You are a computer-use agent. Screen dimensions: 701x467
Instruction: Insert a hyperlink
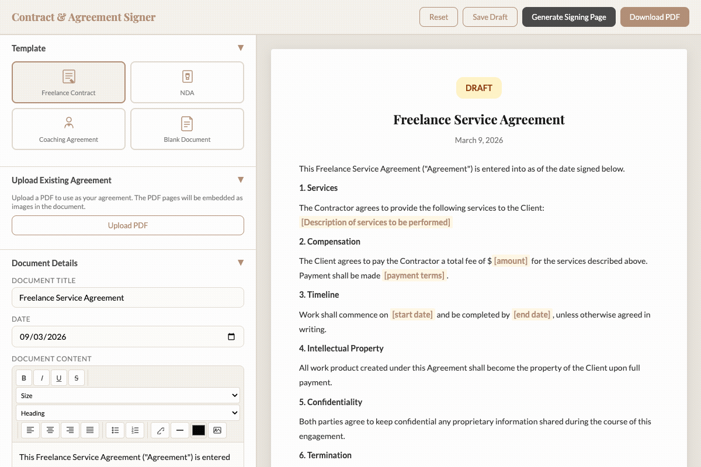coord(161,430)
